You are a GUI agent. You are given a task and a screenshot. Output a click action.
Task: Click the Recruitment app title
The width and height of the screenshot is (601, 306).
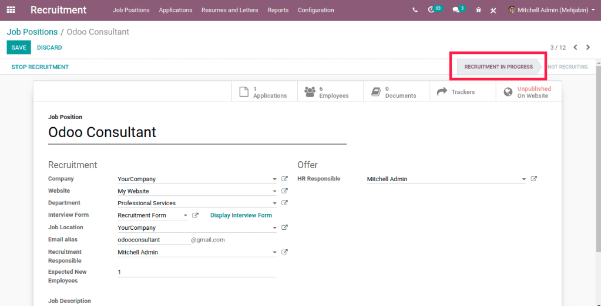pos(59,10)
